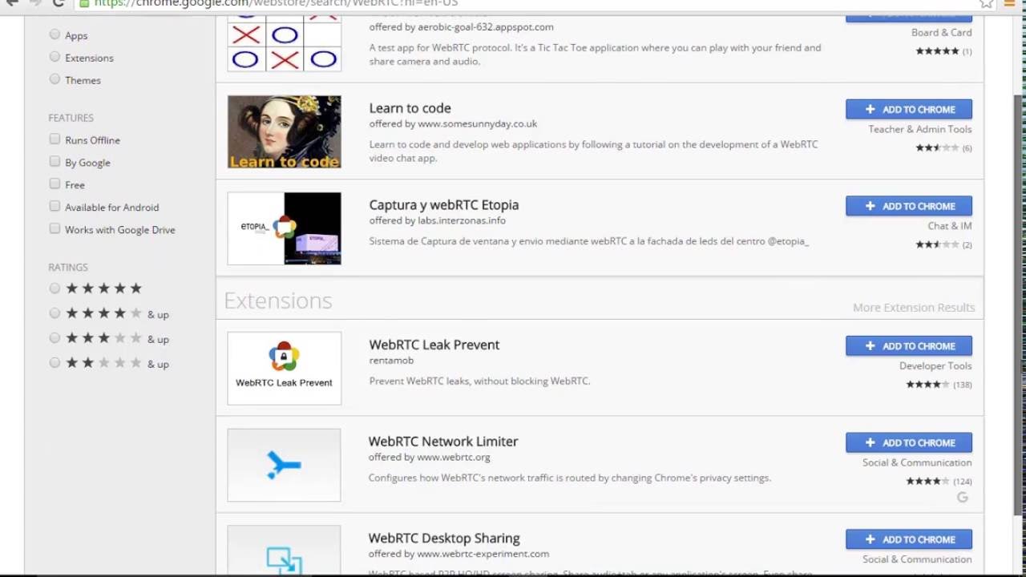Click Social & Communication under Desktop Sharing
Image resolution: width=1026 pixels, height=577 pixels.
[x=917, y=559]
